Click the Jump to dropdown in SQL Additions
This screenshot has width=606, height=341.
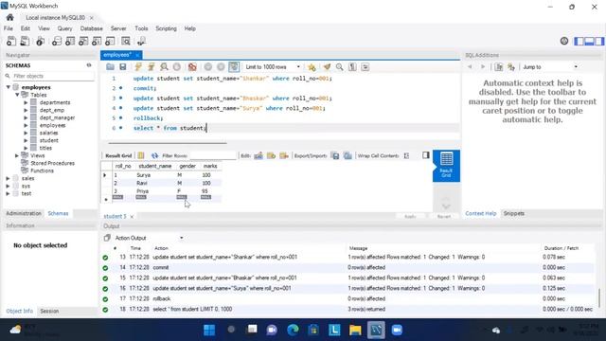point(550,67)
